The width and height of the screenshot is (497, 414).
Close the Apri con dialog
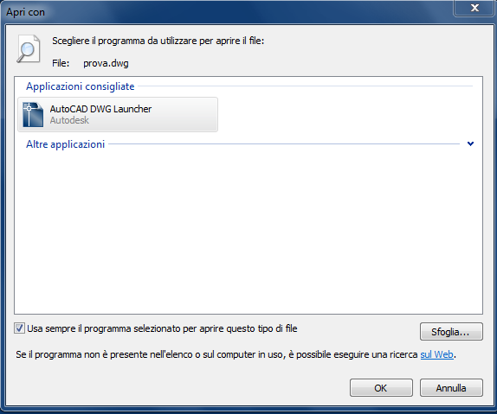coord(474,8)
